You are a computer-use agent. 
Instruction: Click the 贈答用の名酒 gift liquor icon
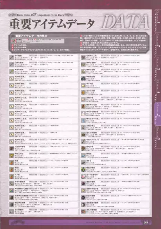(83, 106)
